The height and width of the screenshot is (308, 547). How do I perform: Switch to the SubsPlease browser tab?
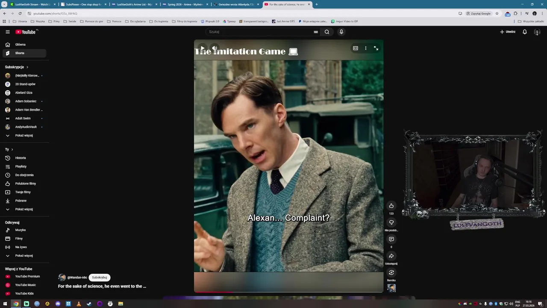pos(83,4)
